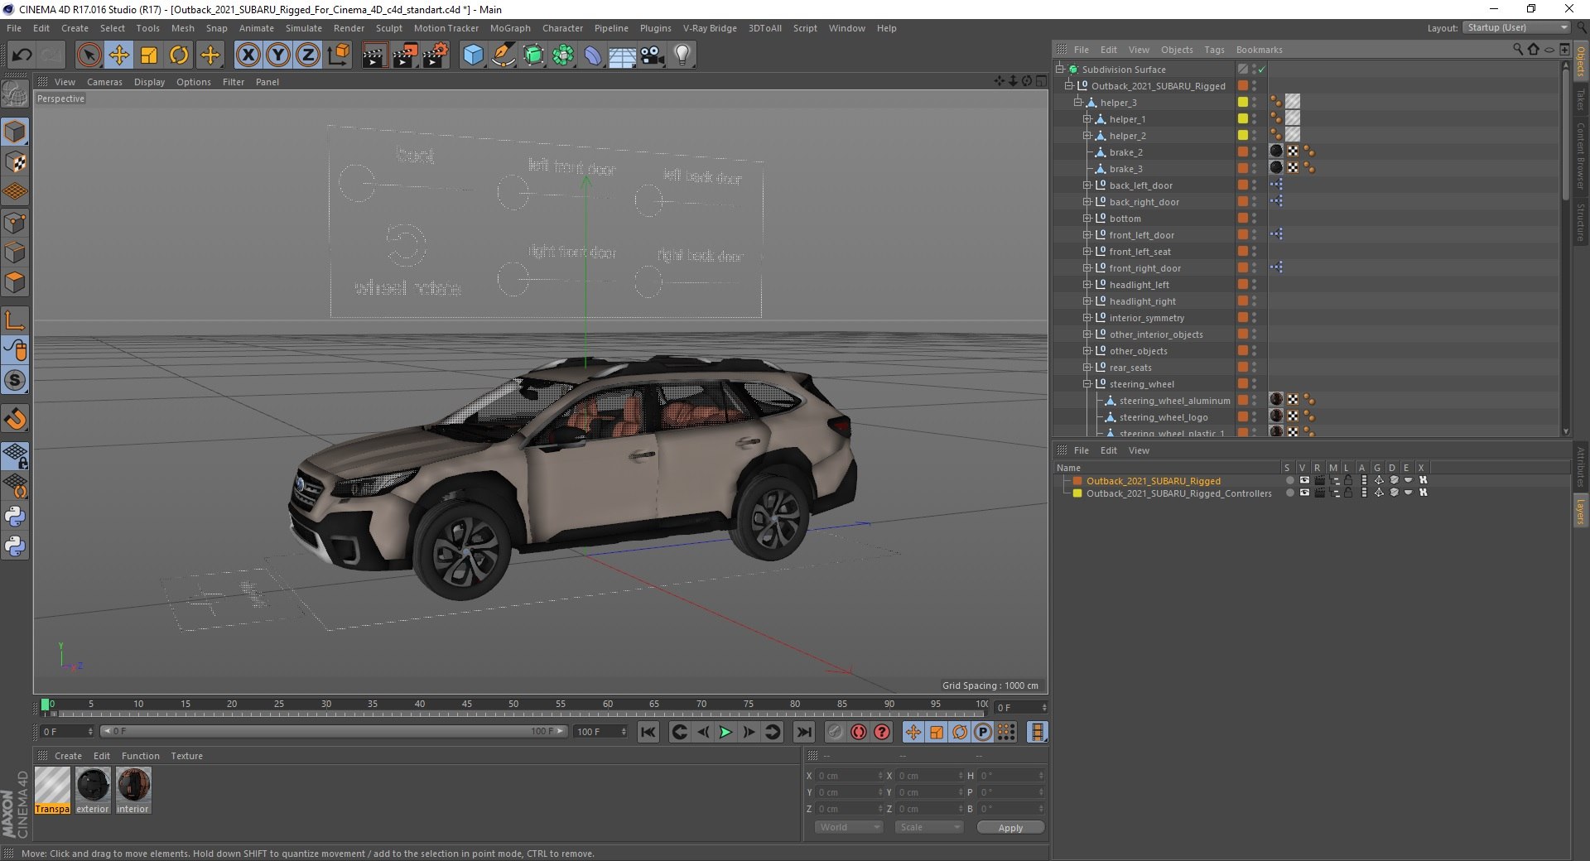Viewport: 1590px width, 861px height.
Task: Render to Picture Viewer
Action: (x=405, y=55)
